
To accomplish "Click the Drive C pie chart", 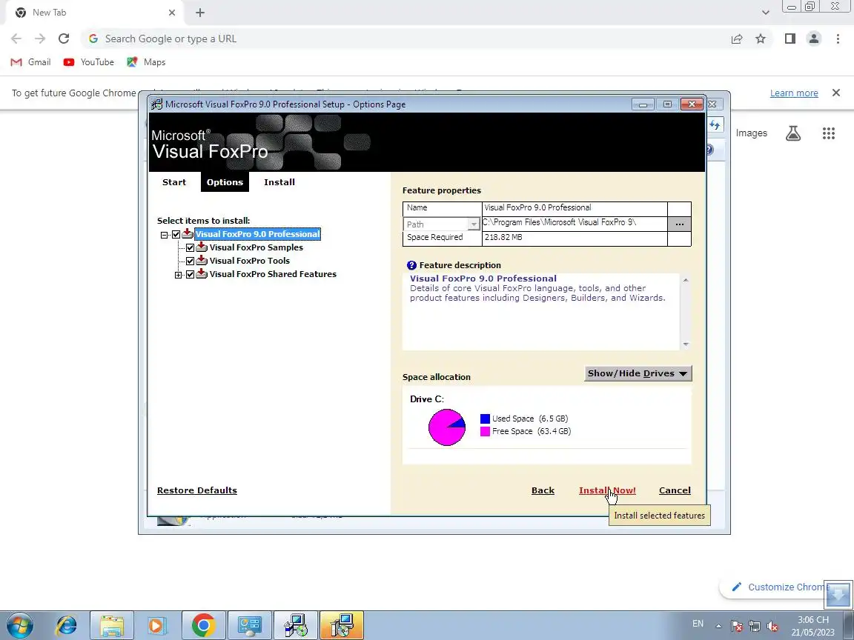I will click(x=446, y=427).
